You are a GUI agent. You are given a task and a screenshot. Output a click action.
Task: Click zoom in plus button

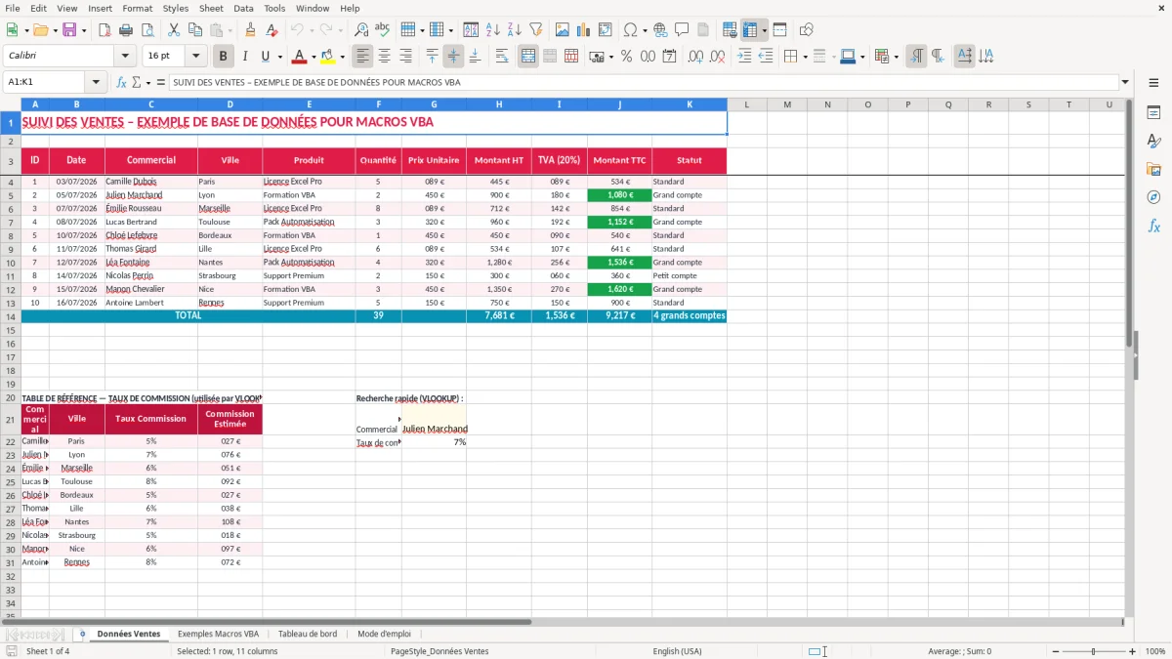click(1133, 651)
